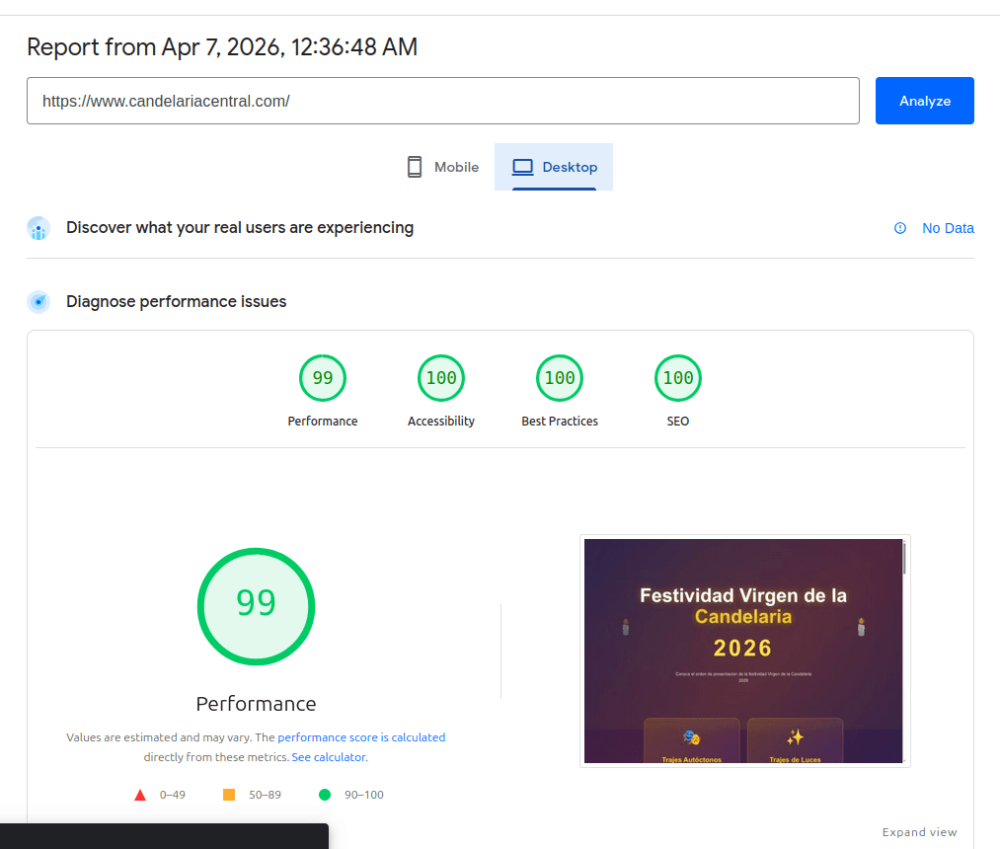Open the See calculator link

(x=329, y=756)
